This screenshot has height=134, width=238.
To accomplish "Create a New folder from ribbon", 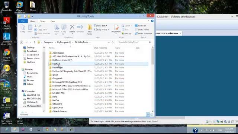I will pos(90,29).
